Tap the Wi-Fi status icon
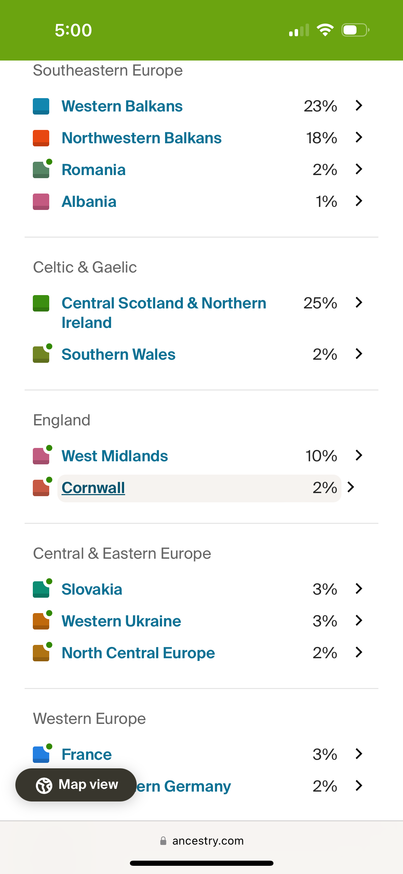Image resolution: width=403 pixels, height=874 pixels. (325, 30)
